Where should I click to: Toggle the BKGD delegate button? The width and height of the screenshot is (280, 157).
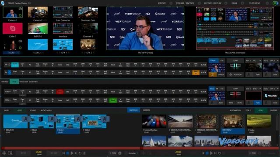pyautogui.click(x=212, y=89)
